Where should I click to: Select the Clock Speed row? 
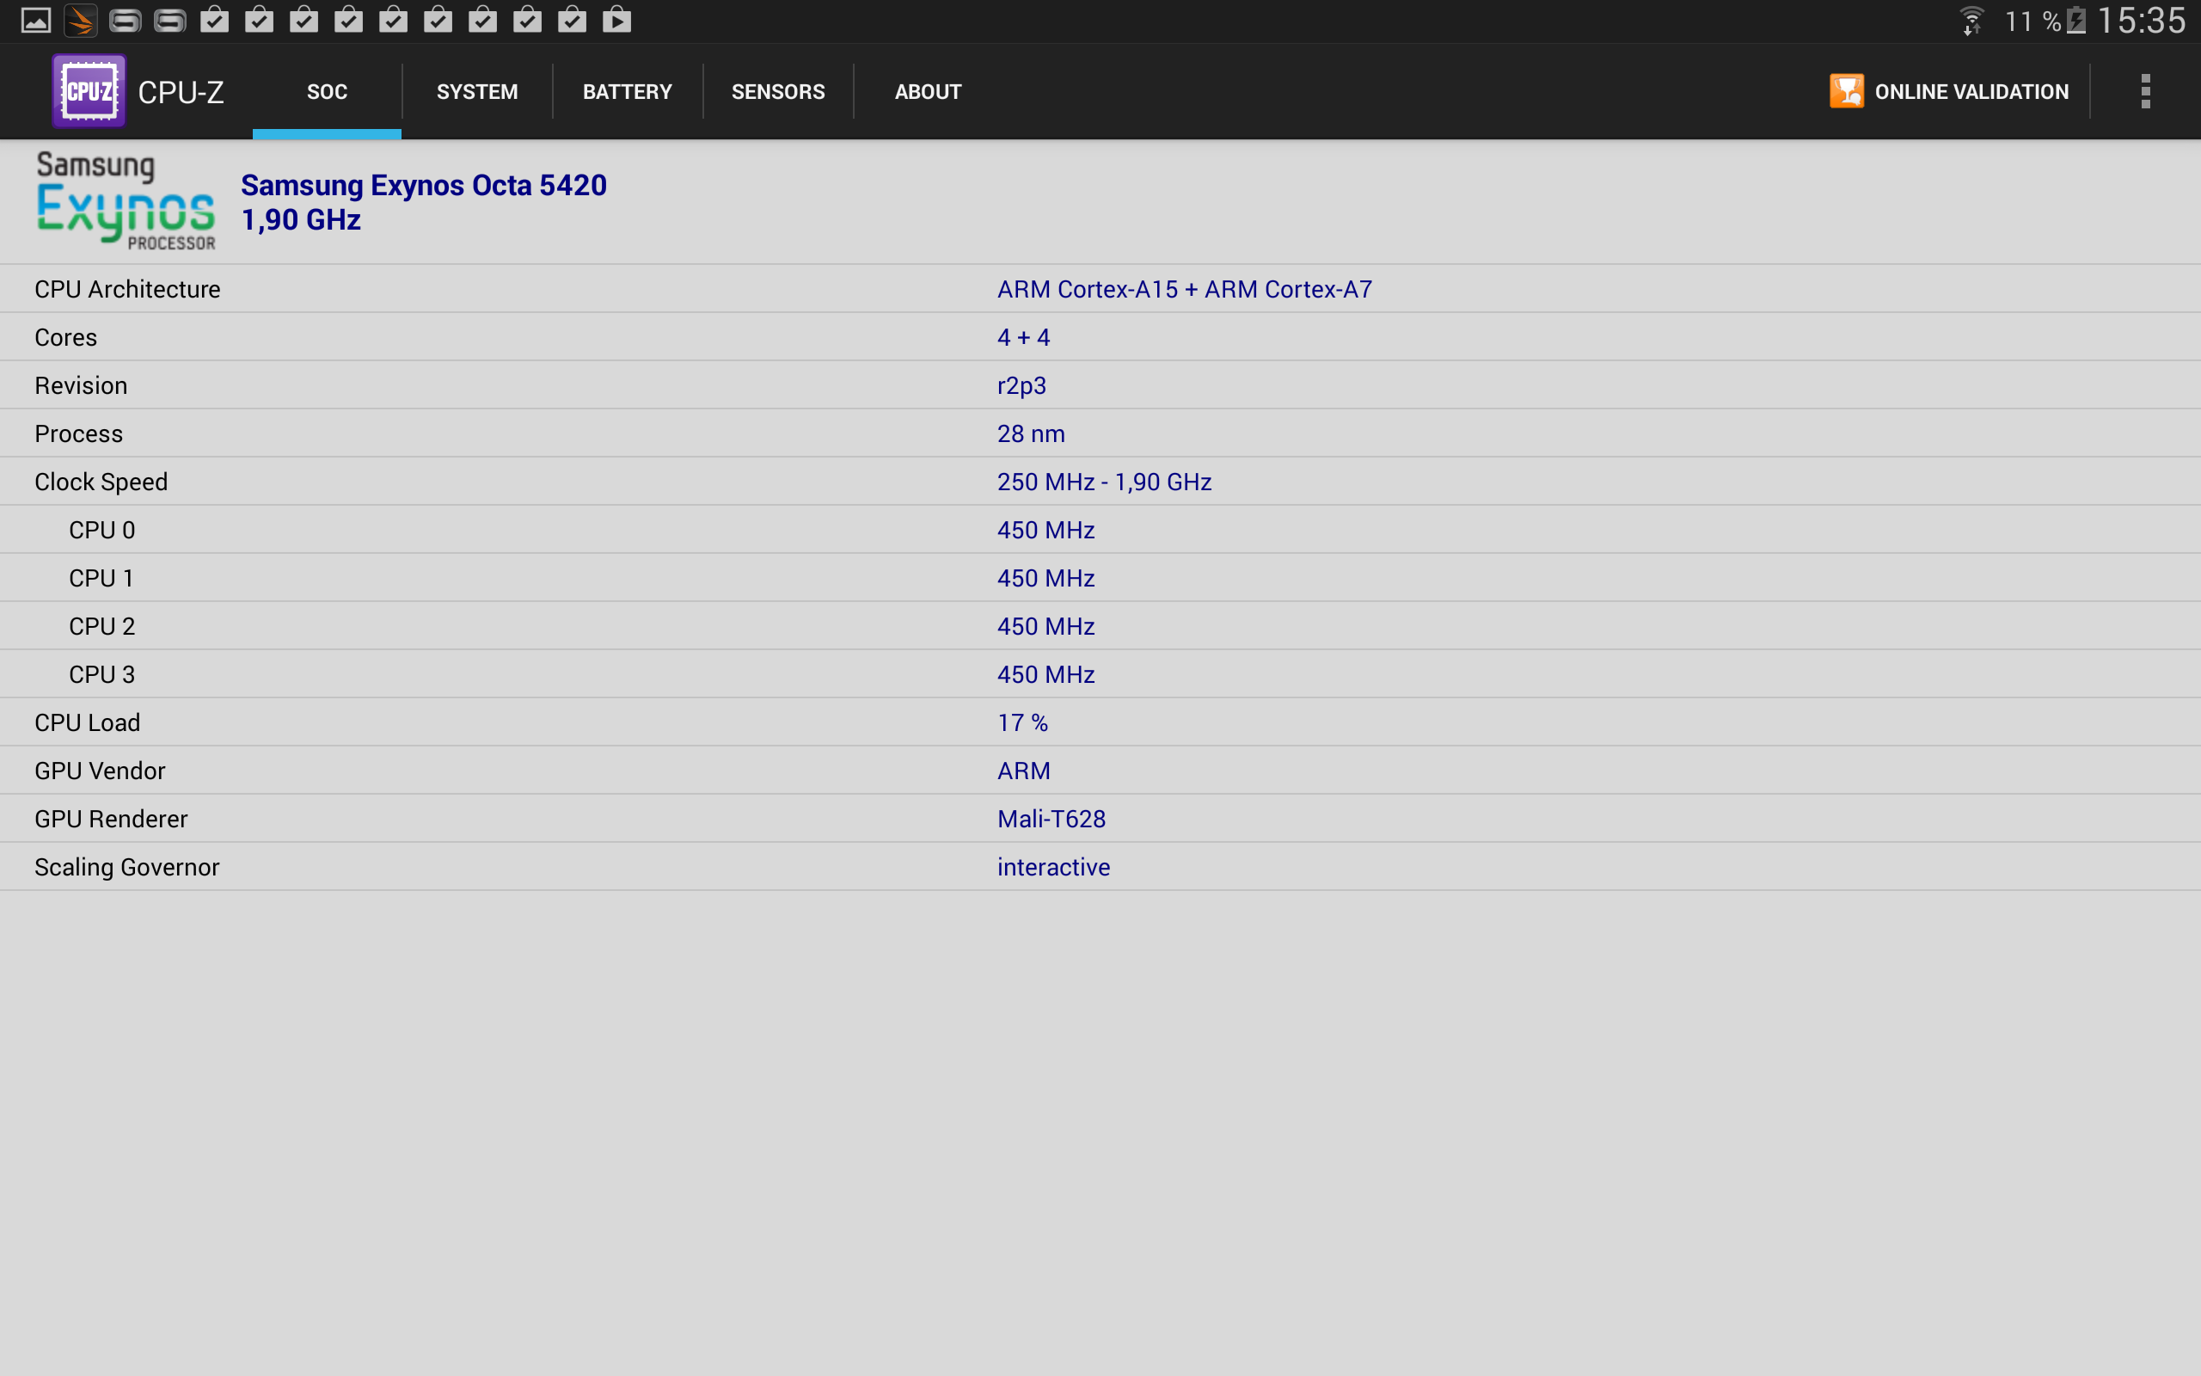1100,482
